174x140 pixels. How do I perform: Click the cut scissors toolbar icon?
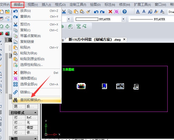point(64,12)
